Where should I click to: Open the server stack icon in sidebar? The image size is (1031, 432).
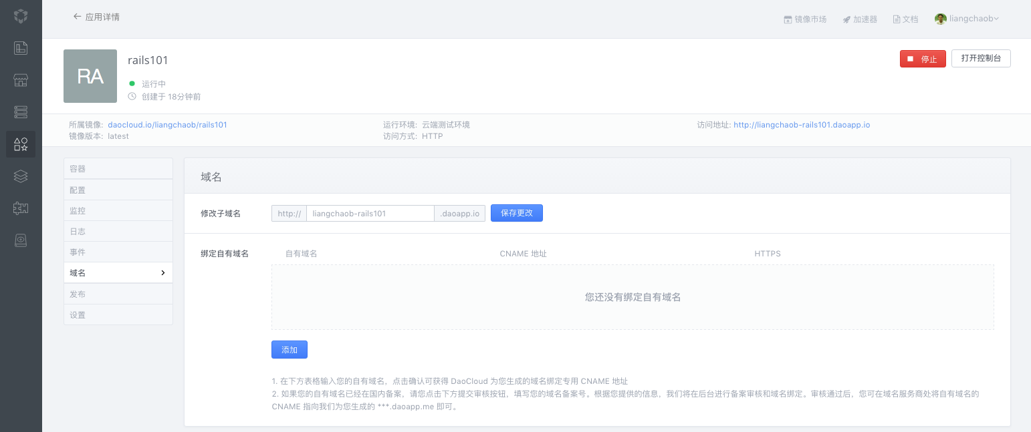pos(21,112)
